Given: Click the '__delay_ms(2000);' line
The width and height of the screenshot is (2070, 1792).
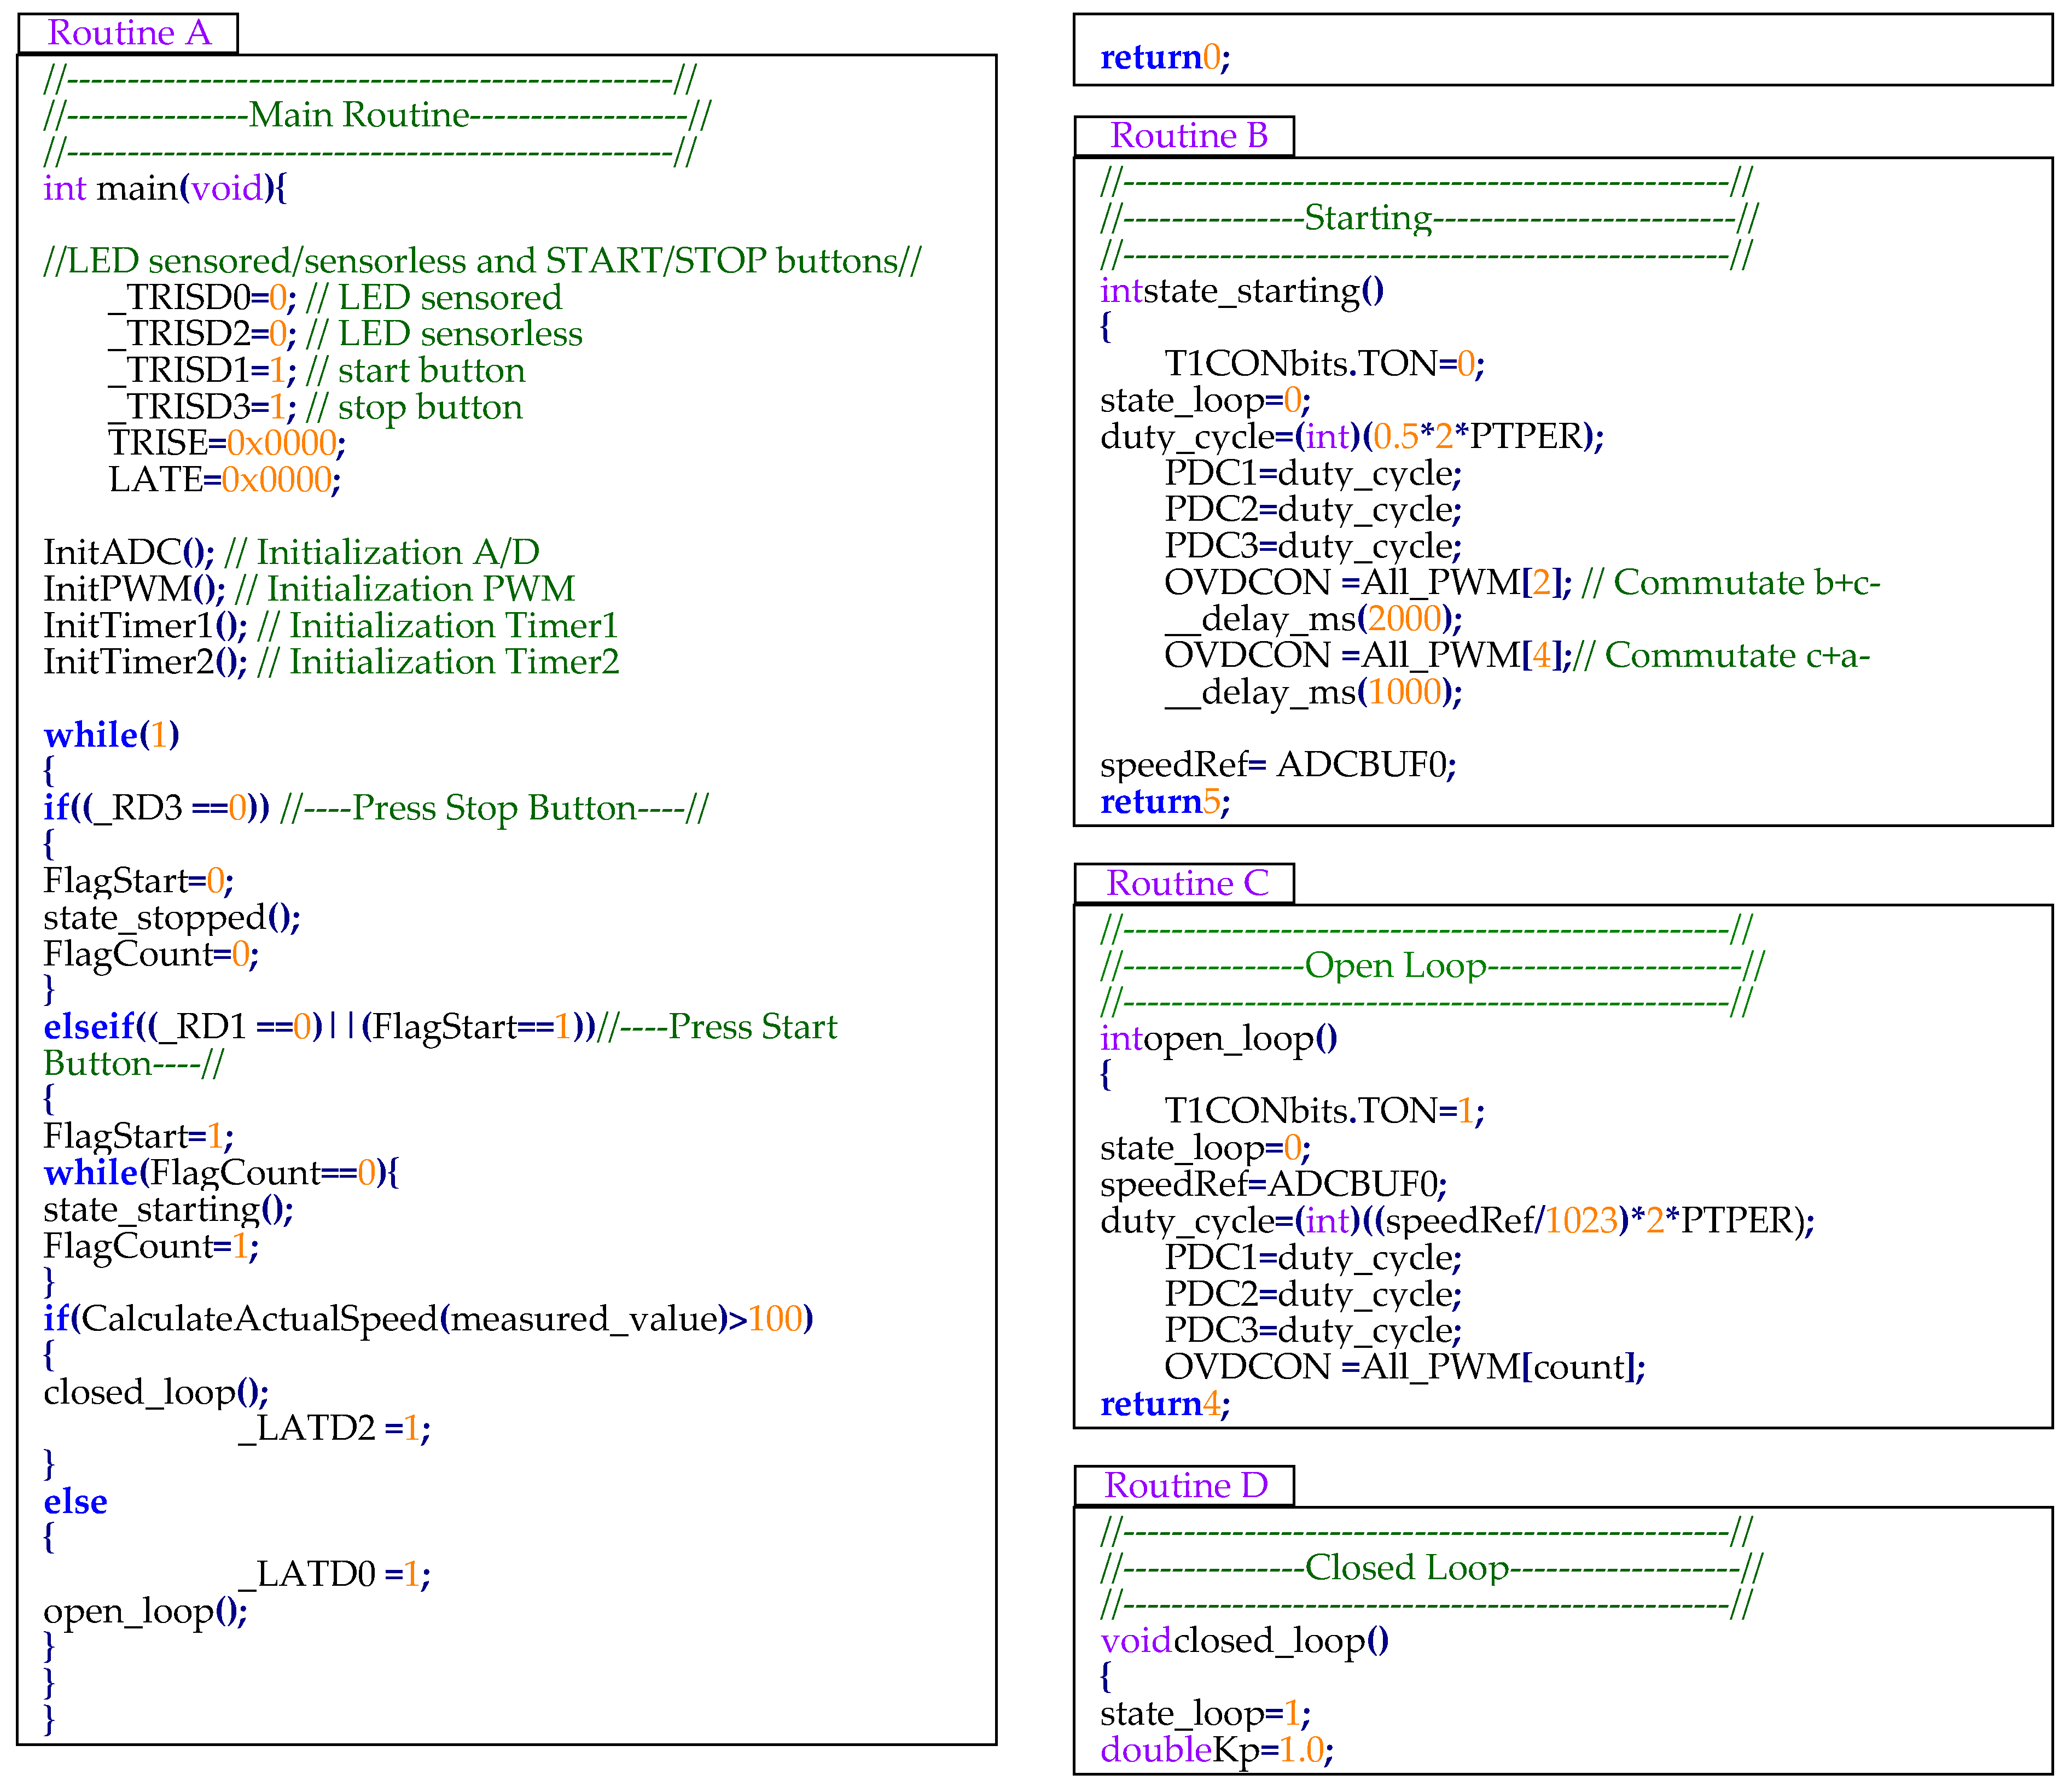Looking at the screenshot, I should [1312, 619].
